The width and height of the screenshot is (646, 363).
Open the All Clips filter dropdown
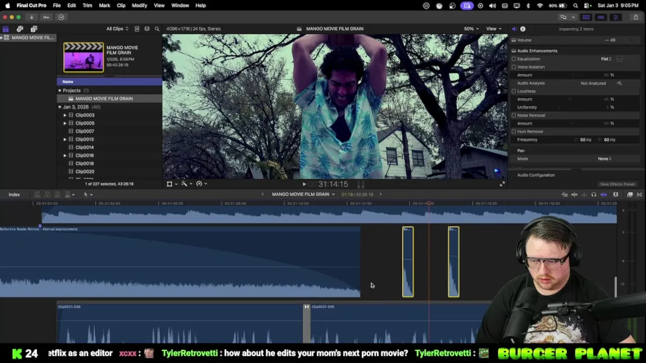click(x=117, y=29)
